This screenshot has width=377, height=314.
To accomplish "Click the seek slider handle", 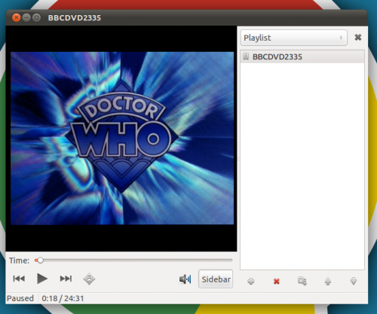I will [x=40, y=261].
